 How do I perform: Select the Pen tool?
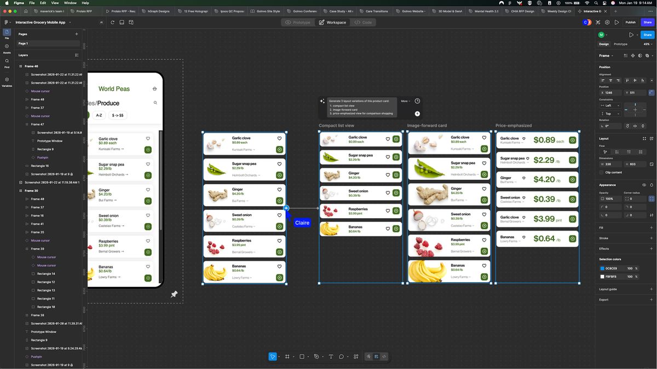pyautogui.click(x=316, y=356)
